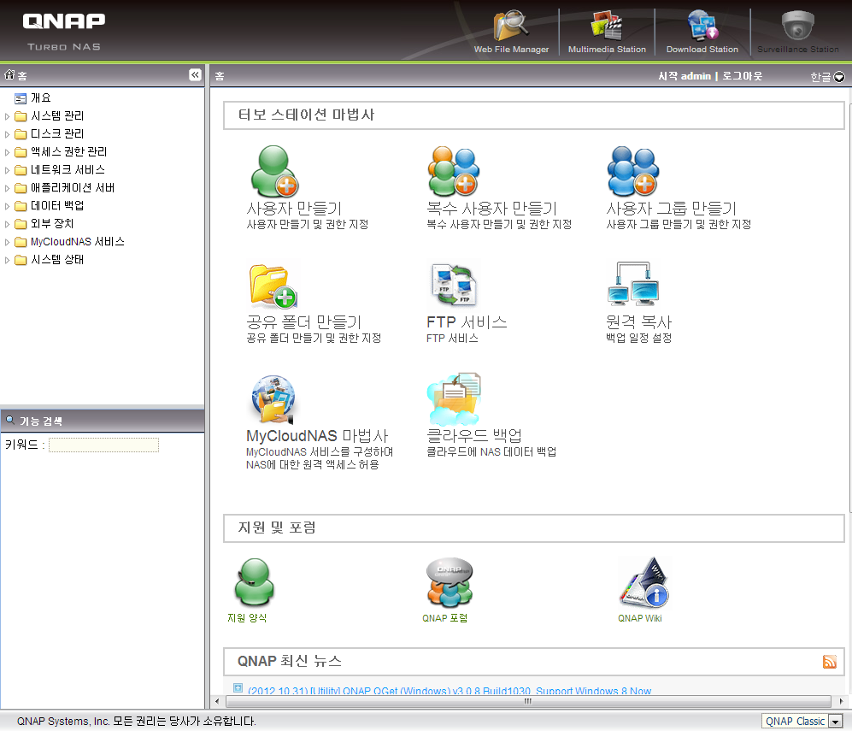Click the 복수 사용자 만들기 icon
Screen dimensions: 852x731
(453, 171)
